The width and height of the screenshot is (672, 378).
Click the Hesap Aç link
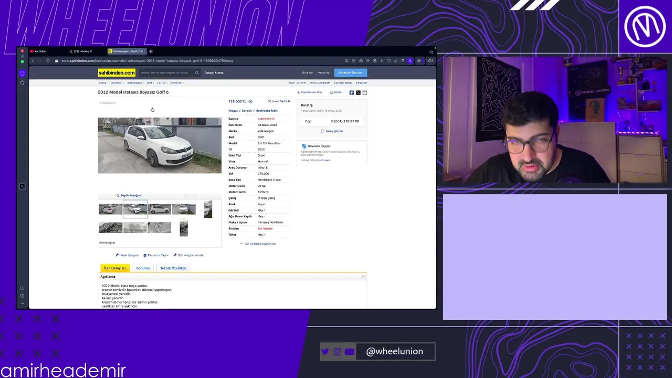coord(323,73)
